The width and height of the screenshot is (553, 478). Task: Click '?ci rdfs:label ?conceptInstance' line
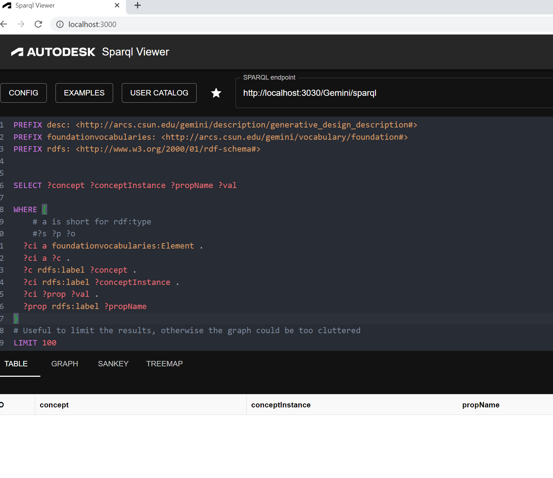point(101,282)
